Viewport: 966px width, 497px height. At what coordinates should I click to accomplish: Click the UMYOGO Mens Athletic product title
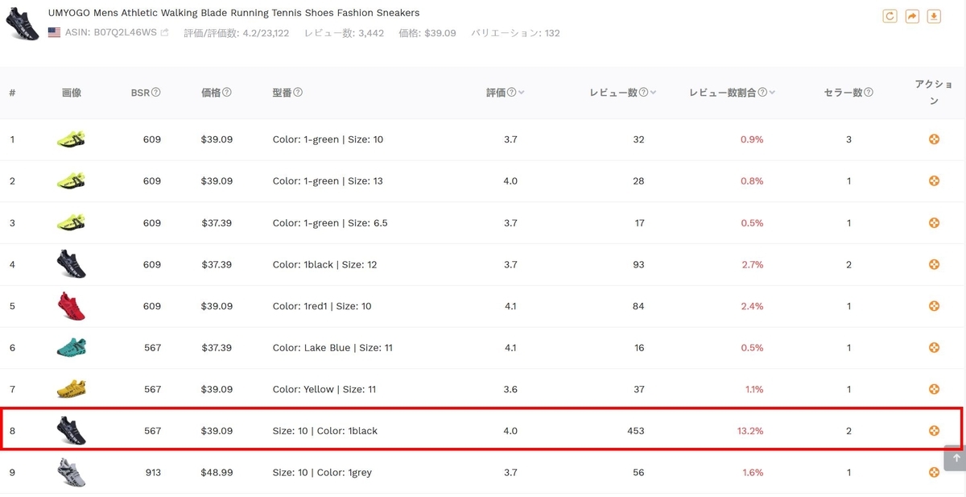(233, 13)
